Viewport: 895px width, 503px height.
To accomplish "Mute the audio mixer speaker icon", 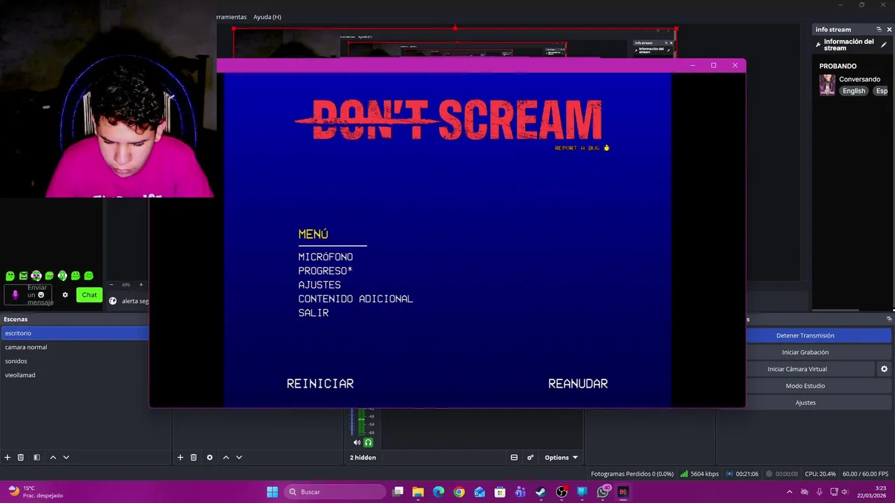I will click(357, 442).
